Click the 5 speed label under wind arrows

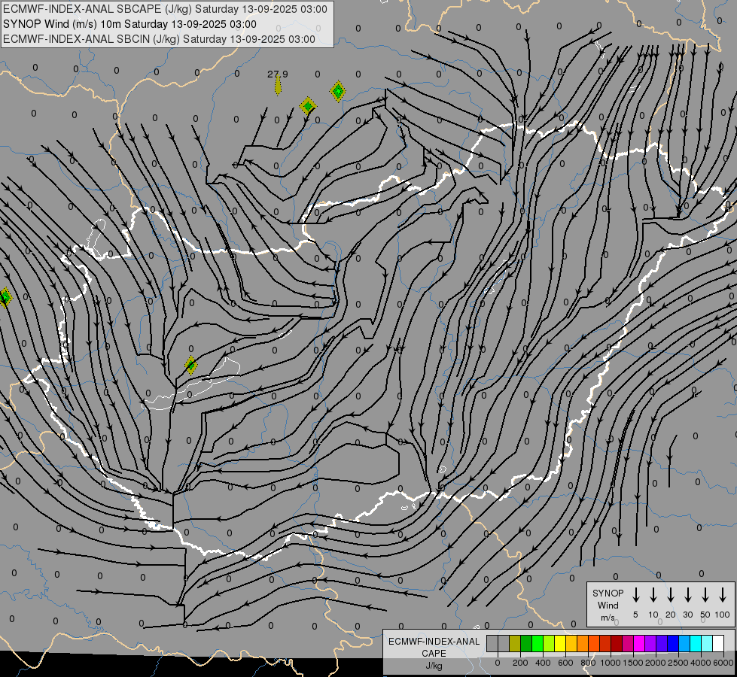click(635, 615)
